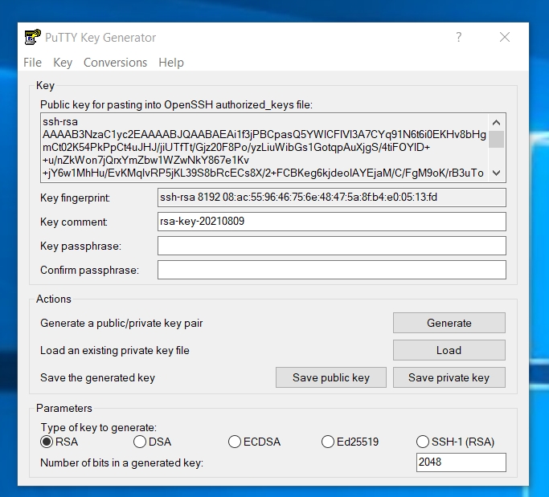
Task: Click 'Number of bits in a generated key:' label
Action: click(121, 462)
